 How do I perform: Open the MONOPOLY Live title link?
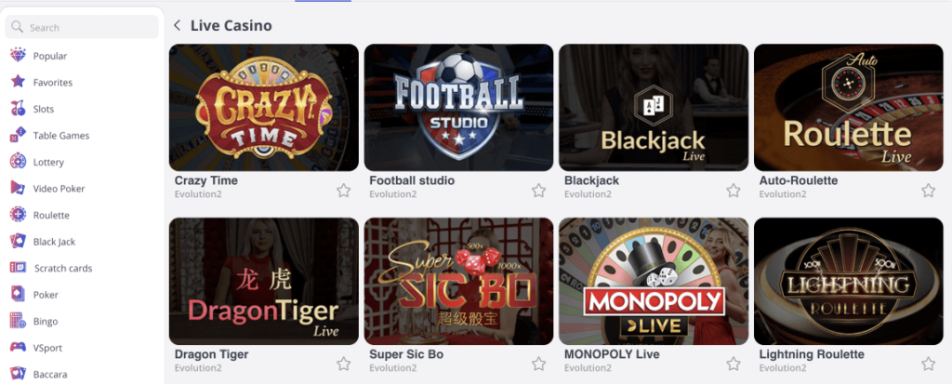tap(612, 354)
